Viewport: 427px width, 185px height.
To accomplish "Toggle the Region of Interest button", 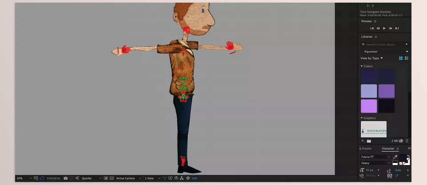I will [106, 178].
